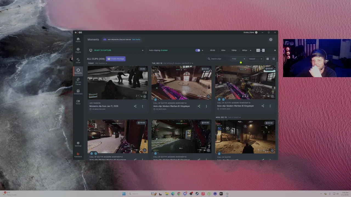Open SteelSeries GG taskbar icon
The height and width of the screenshot is (197, 351).
coord(227,194)
